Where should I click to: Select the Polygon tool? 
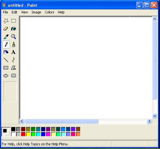(13, 68)
